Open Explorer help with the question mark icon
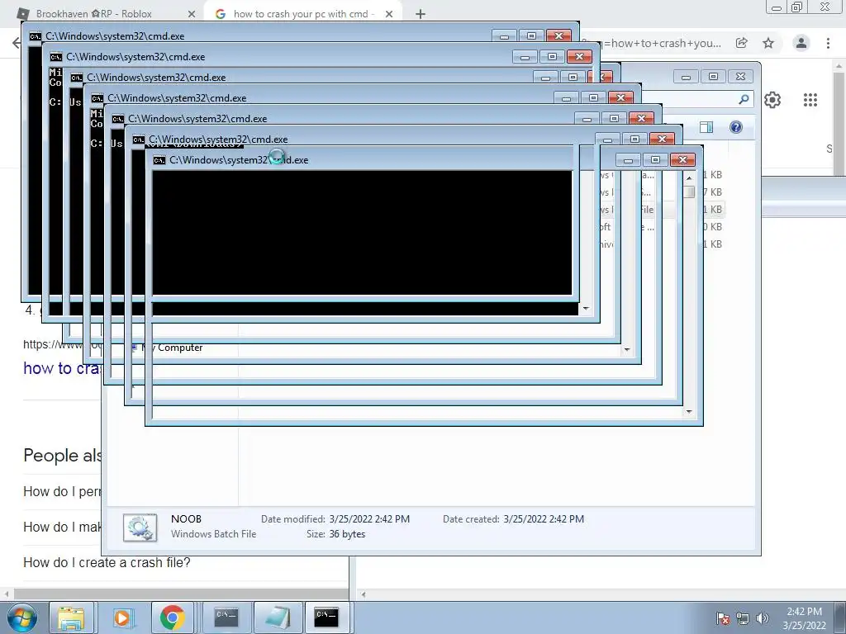The image size is (846, 634). point(736,127)
